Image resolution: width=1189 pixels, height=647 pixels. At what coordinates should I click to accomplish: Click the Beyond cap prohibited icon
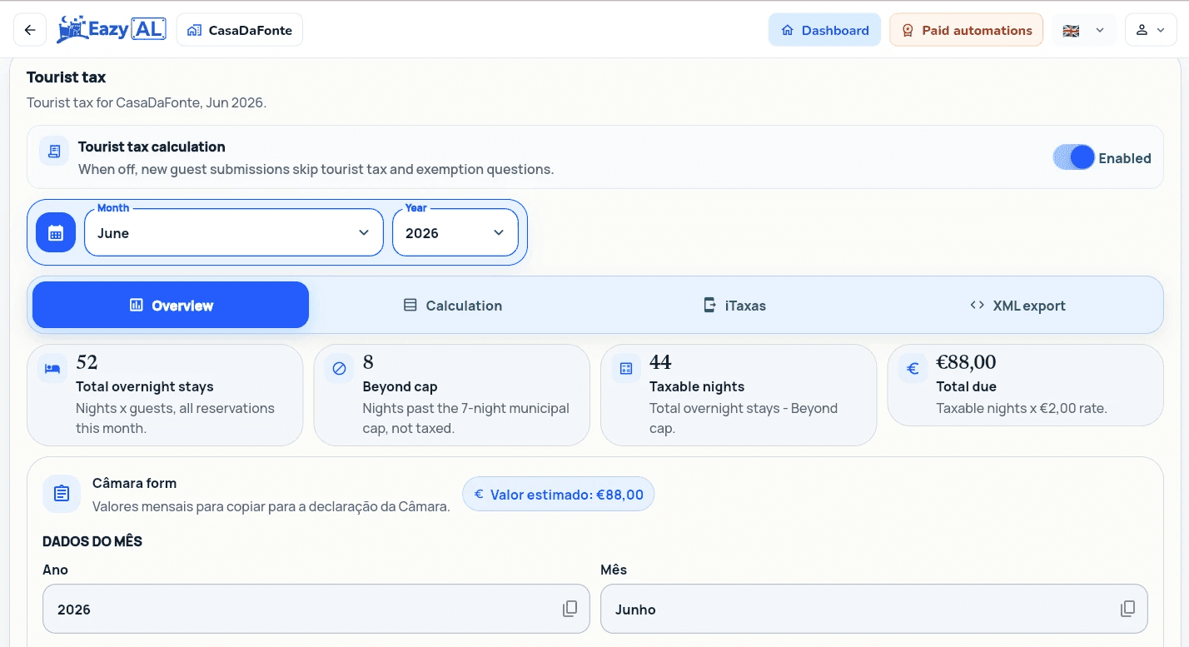[339, 369]
